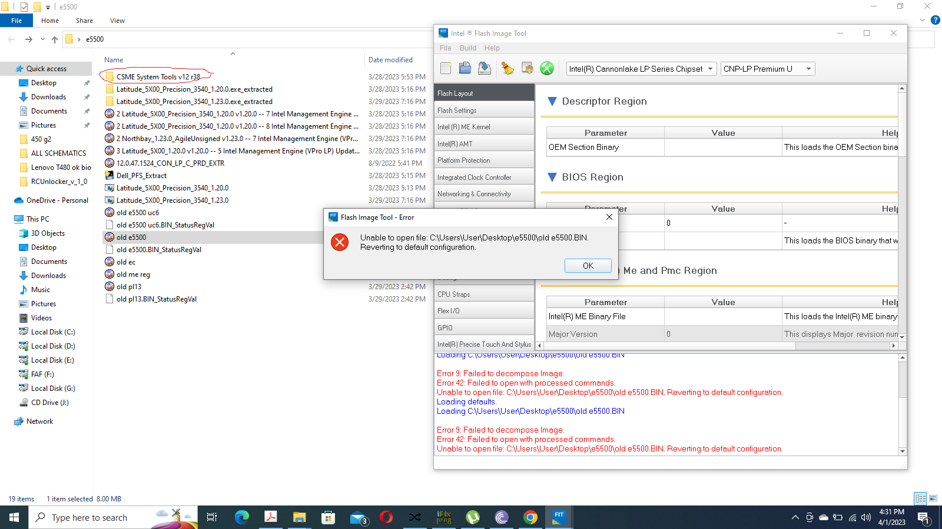Viewport: 942px width, 529px height.
Task: Click the New configuration toolbar icon
Action: pos(446,68)
